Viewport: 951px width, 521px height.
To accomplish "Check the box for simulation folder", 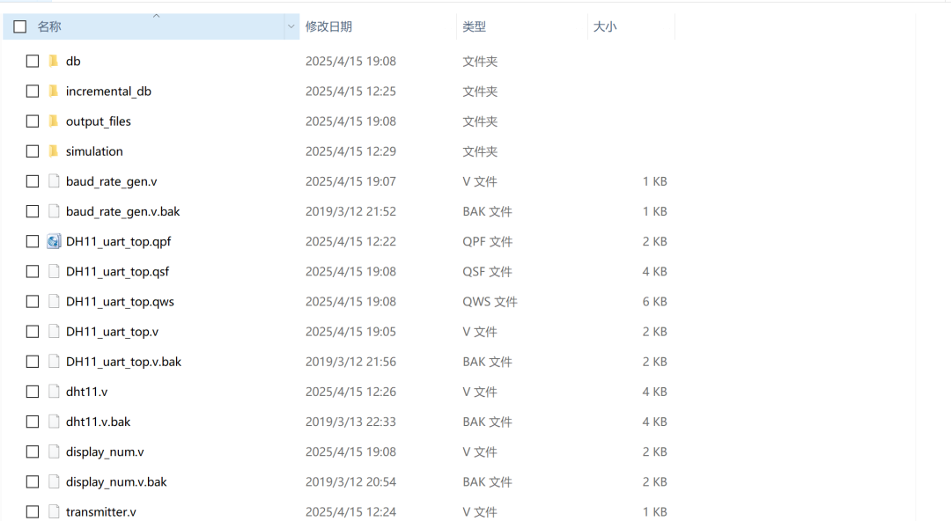I will tap(33, 151).
